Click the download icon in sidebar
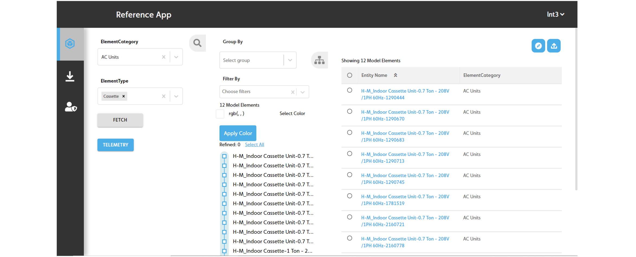This screenshot has width=636, height=257. pos(70,77)
